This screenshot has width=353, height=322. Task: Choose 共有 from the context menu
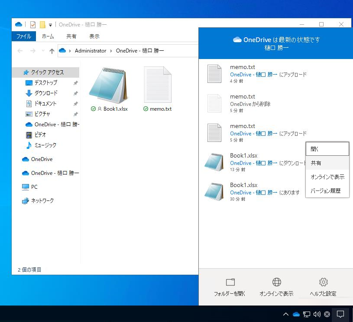[x=327, y=163]
